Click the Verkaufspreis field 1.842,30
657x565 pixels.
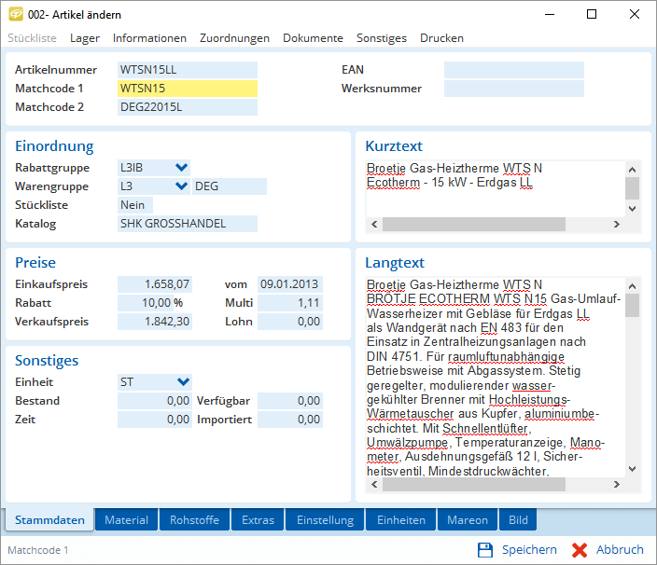155,322
